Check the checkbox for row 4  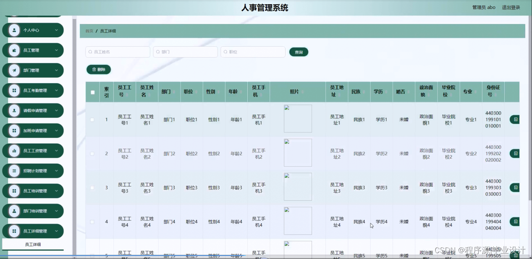click(92, 222)
